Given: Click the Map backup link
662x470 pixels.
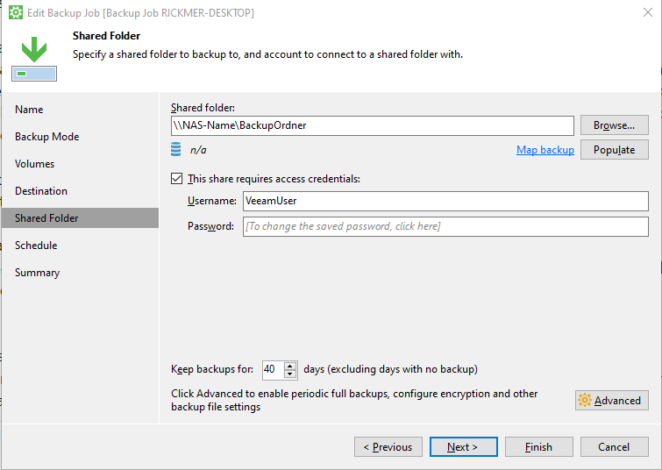Looking at the screenshot, I should tap(545, 150).
